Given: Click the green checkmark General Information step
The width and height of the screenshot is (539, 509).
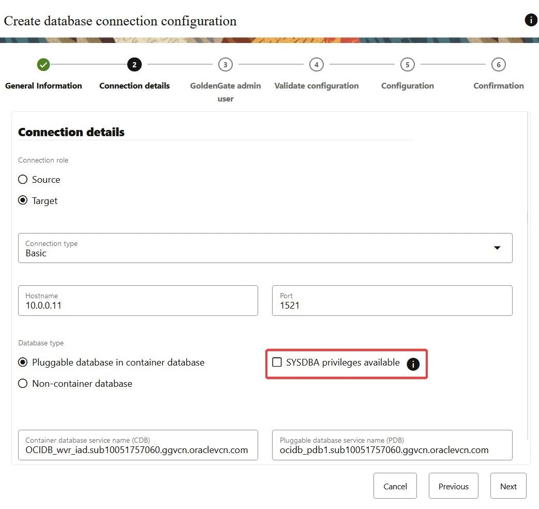Looking at the screenshot, I should [x=43, y=65].
